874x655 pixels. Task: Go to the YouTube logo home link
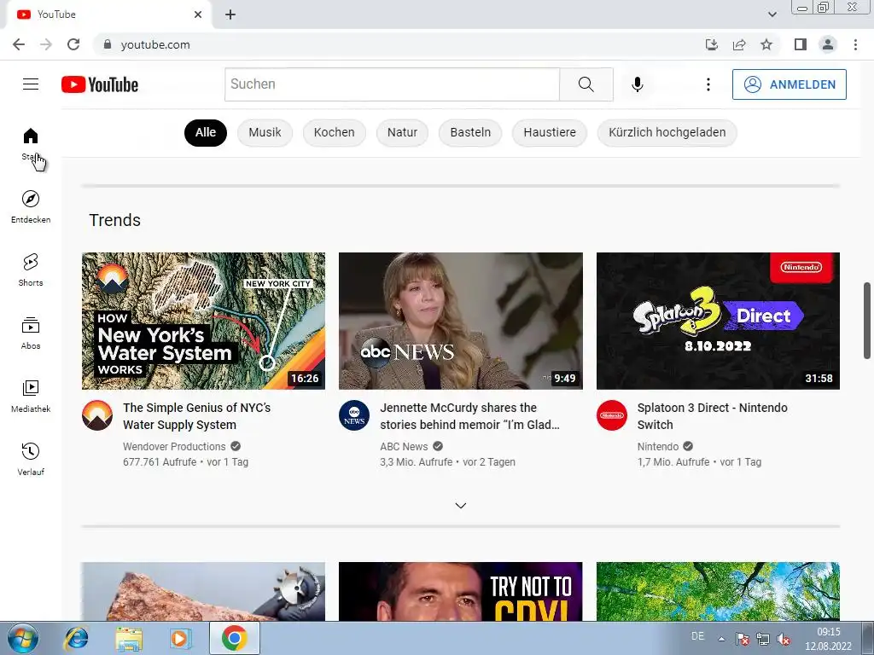(100, 84)
